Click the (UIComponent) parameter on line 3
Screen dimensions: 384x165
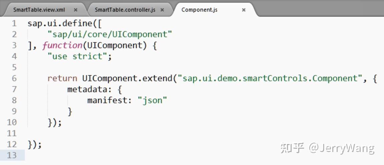115,46
